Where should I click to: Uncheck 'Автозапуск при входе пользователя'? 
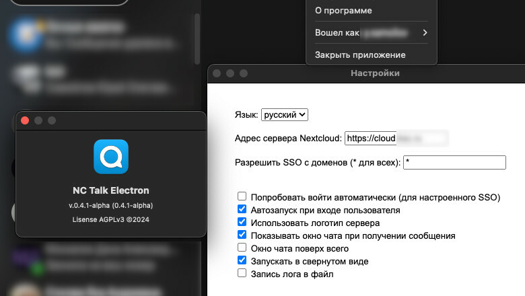point(242,209)
